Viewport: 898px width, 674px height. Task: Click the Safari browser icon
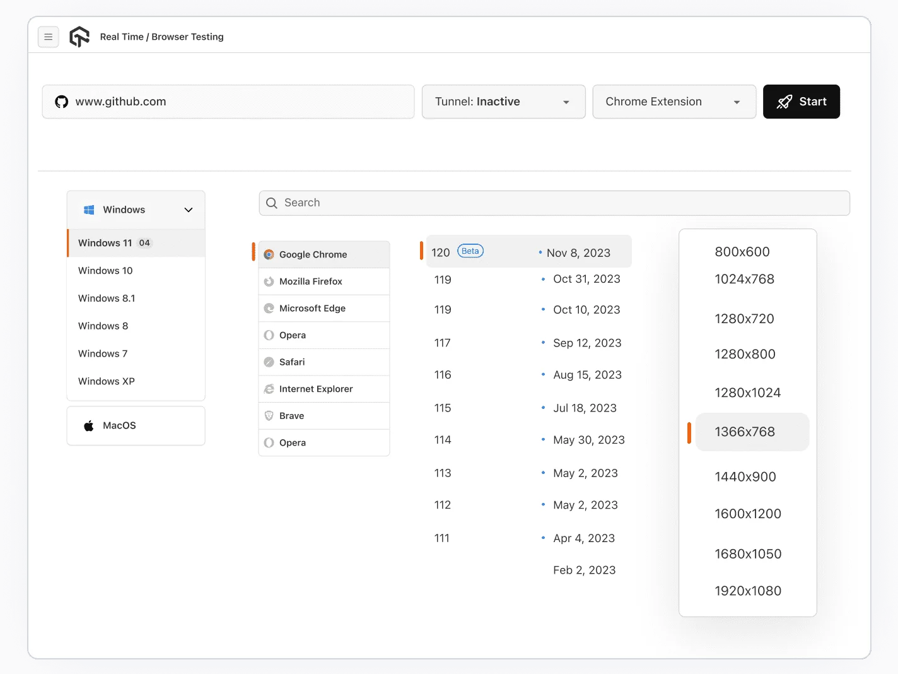click(269, 362)
